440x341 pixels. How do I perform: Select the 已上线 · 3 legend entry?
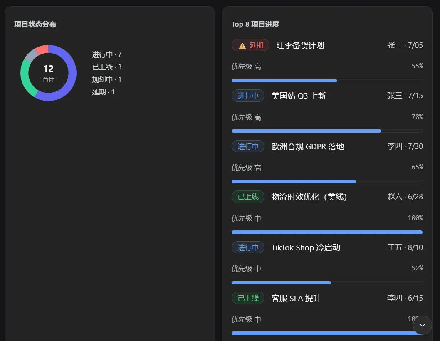(106, 67)
